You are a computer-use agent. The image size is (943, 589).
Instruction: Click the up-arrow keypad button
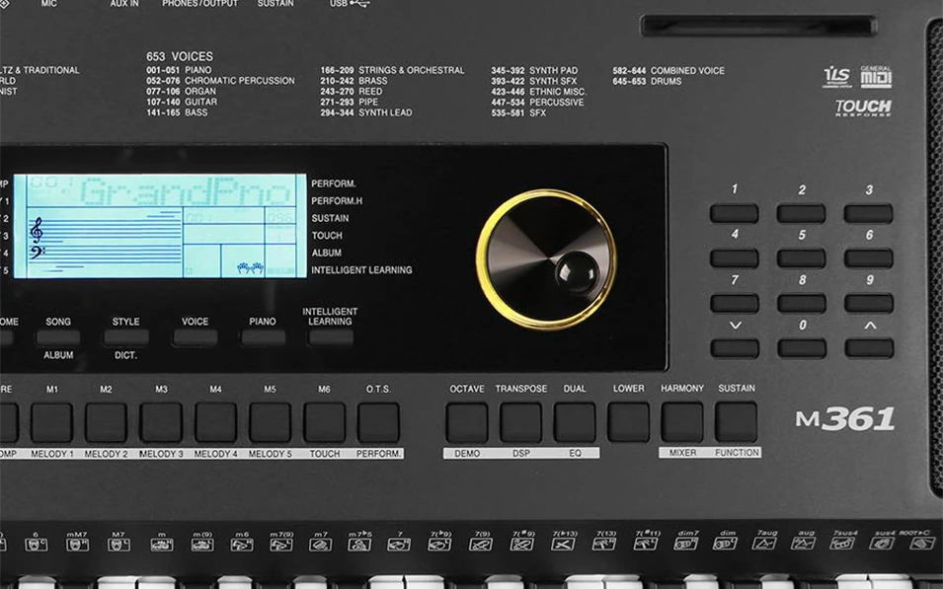[x=869, y=348]
